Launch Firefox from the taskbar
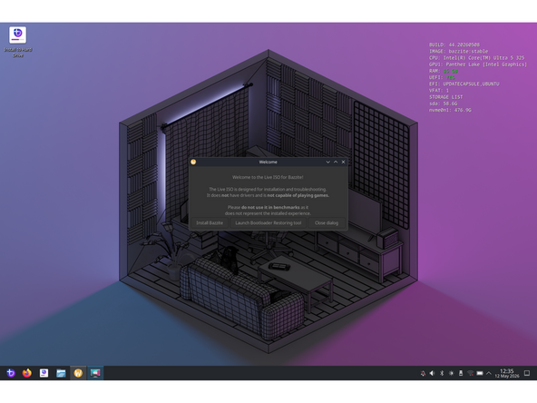 [27, 373]
